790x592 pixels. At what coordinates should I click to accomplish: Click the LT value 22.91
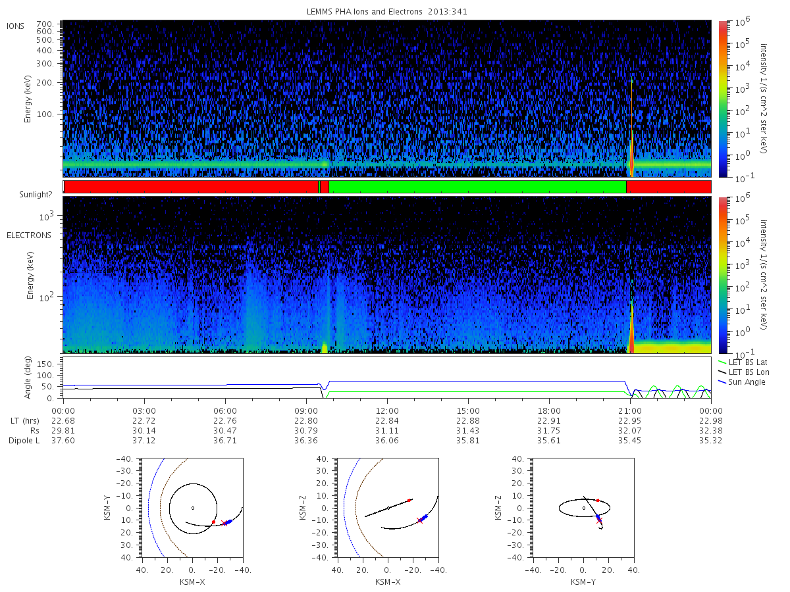(549, 420)
